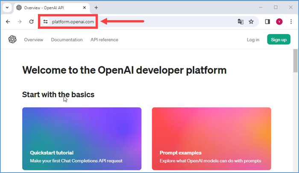Toggle the browser side panel

[267, 21]
